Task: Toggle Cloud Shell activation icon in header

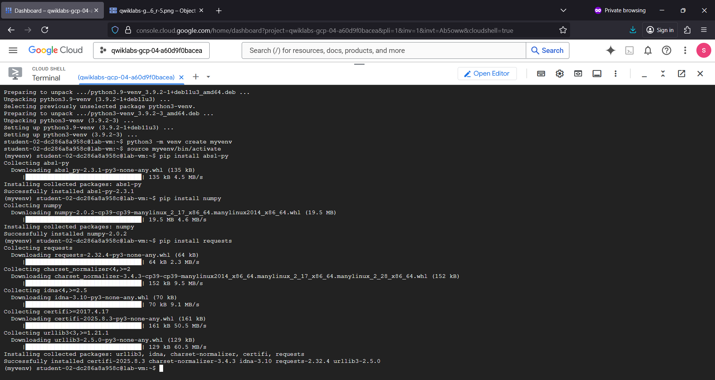Action: coord(629,50)
